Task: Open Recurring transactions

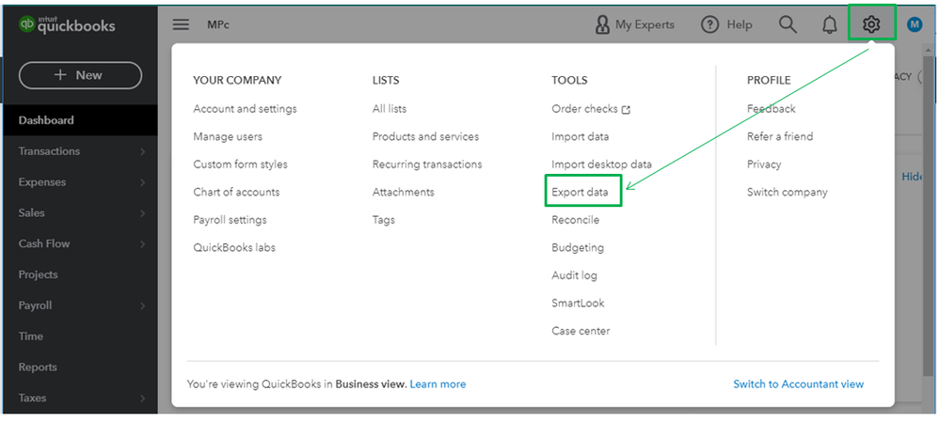Action: pos(427,164)
